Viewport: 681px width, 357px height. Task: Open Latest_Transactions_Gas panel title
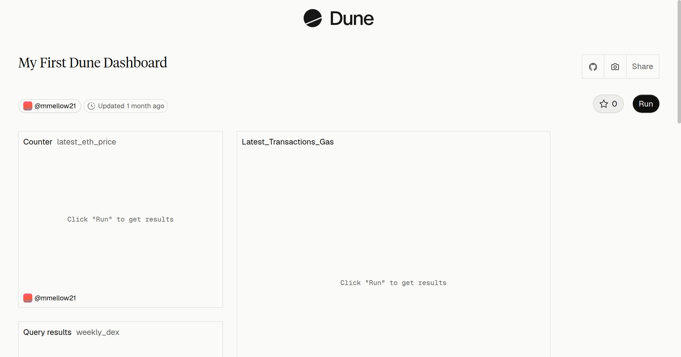pyautogui.click(x=288, y=142)
